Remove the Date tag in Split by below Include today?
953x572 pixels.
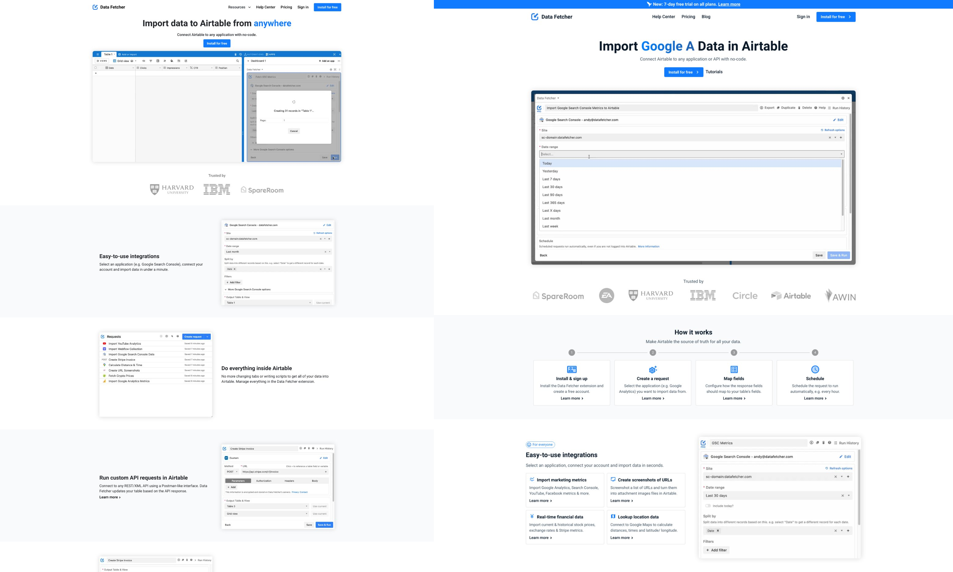(718, 531)
